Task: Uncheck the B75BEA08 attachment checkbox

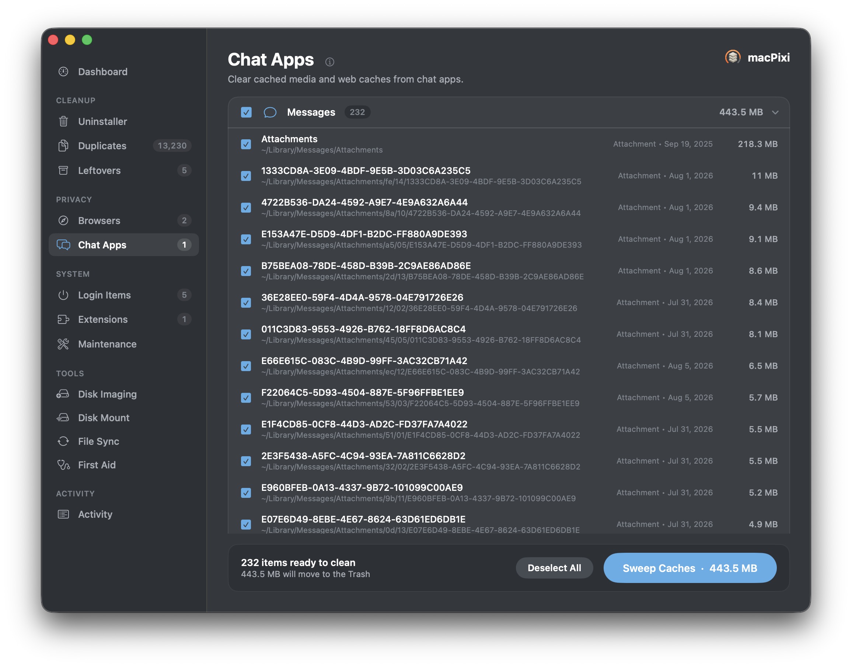Action: point(246,271)
